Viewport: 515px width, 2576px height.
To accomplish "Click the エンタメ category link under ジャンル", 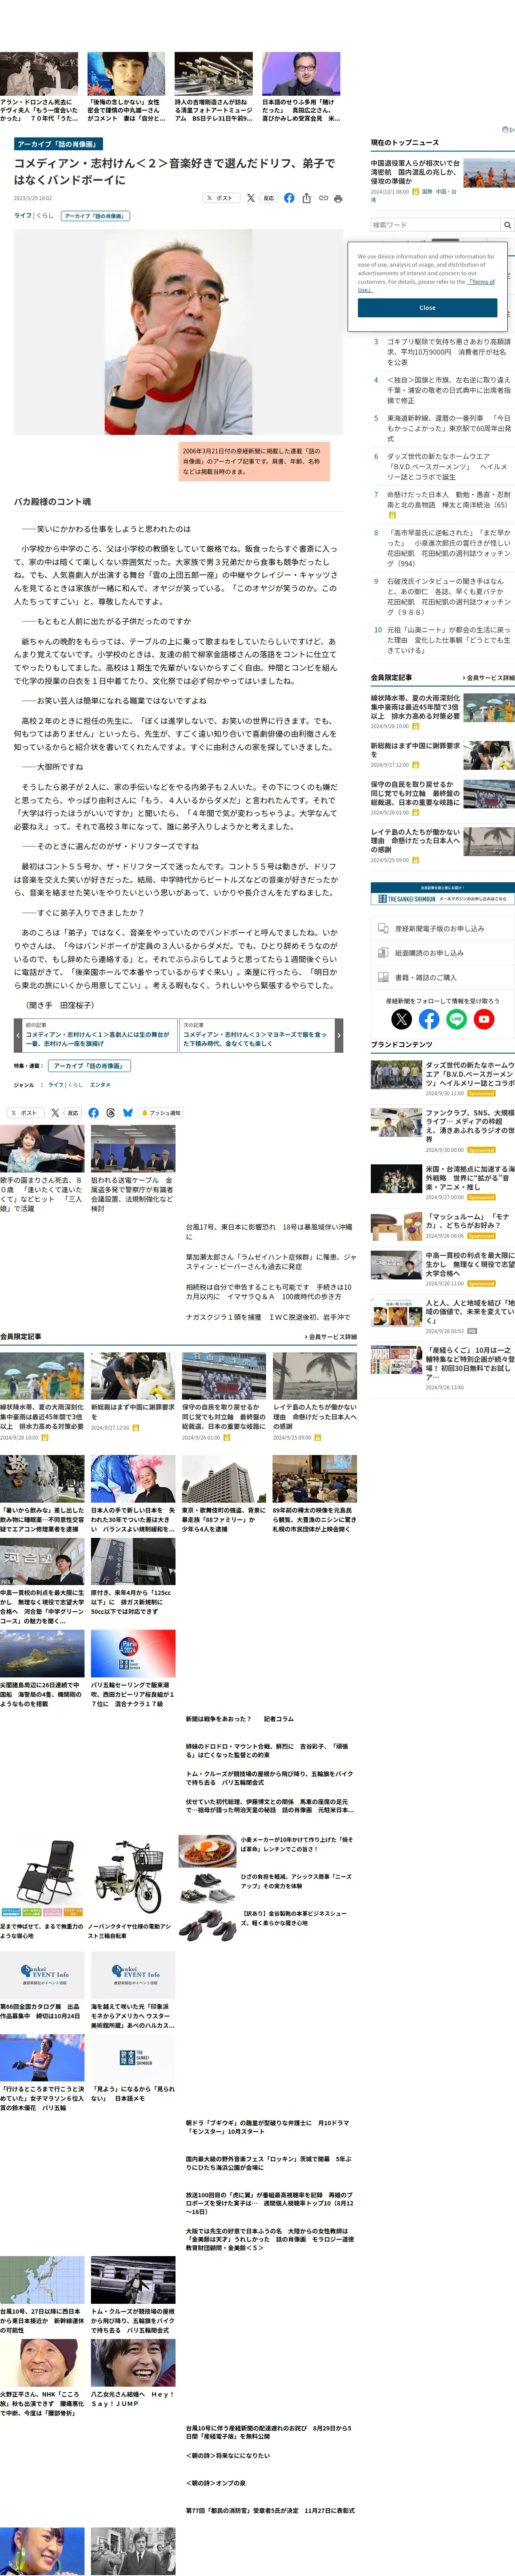I will [x=100, y=1084].
